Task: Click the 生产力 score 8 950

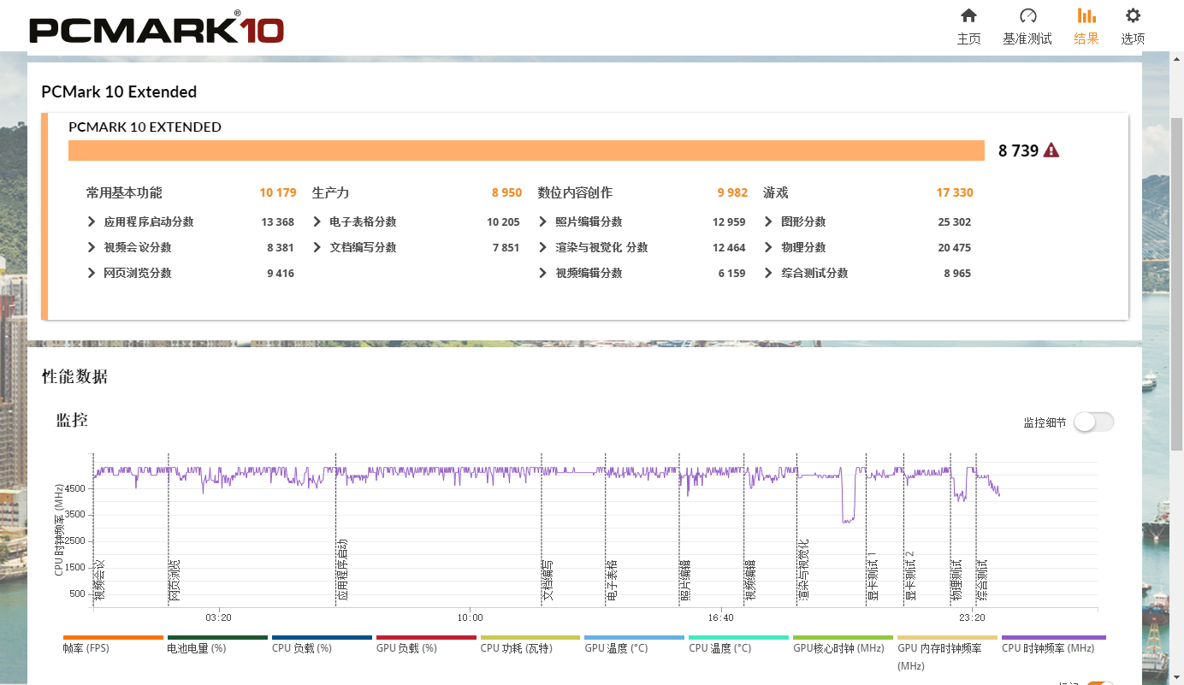Action: [506, 192]
